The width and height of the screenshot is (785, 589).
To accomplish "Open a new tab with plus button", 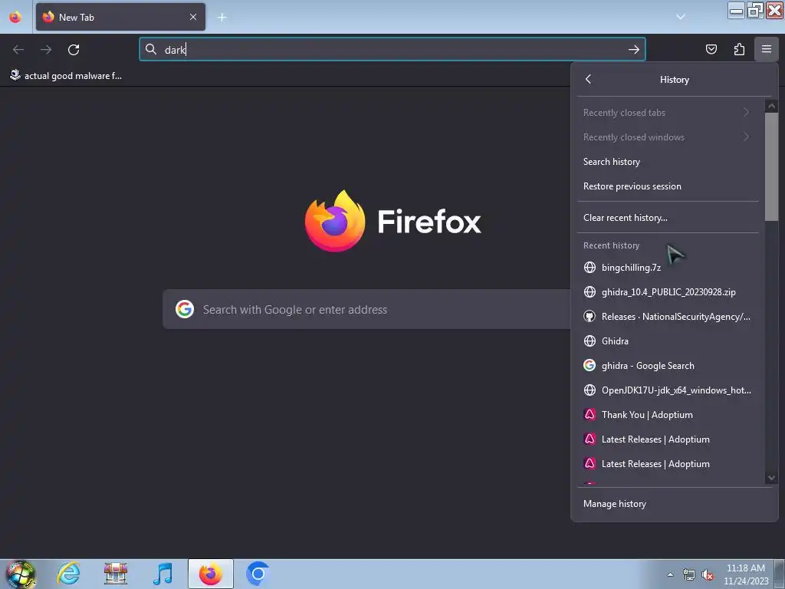I will point(222,18).
